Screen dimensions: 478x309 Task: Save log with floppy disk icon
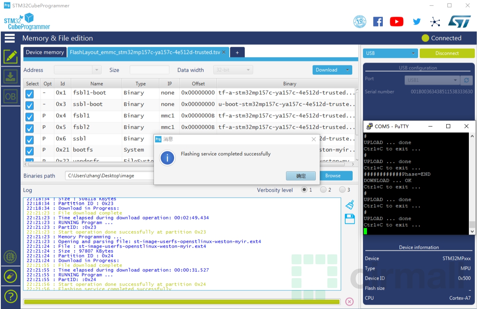[x=349, y=219]
